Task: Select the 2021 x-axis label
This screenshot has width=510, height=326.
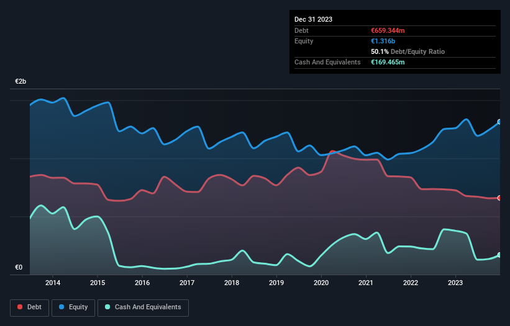Action: click(366, 283)
